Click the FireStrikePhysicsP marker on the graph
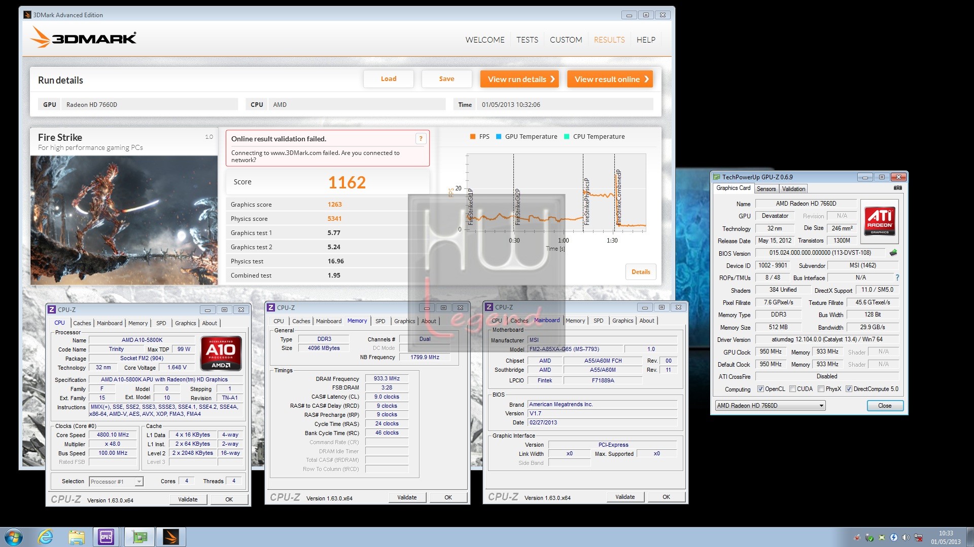The width and height of the screenshot is (974, 547). click(586, 201)
